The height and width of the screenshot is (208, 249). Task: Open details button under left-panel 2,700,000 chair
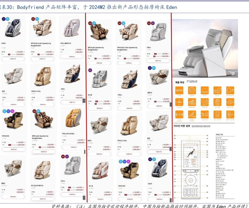point(43,199)
